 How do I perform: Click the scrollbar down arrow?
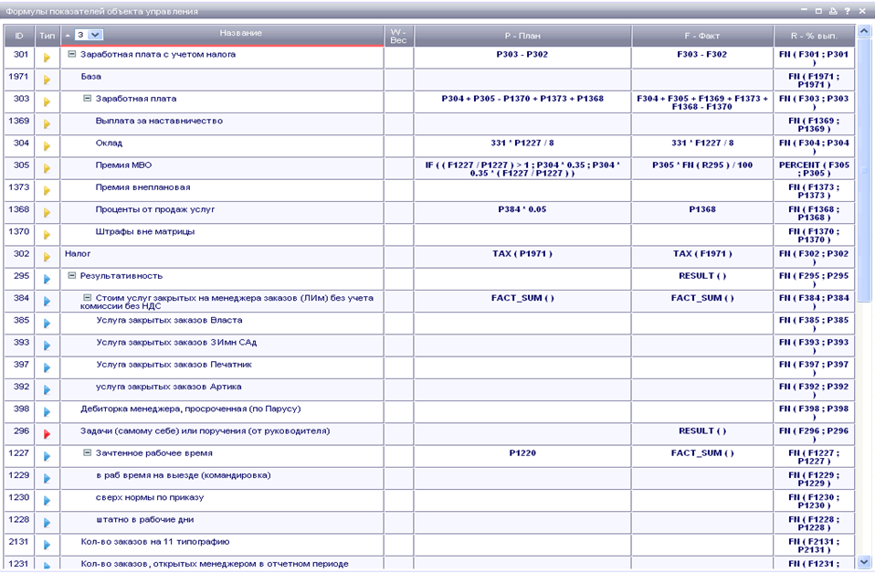tap(864, 562)
